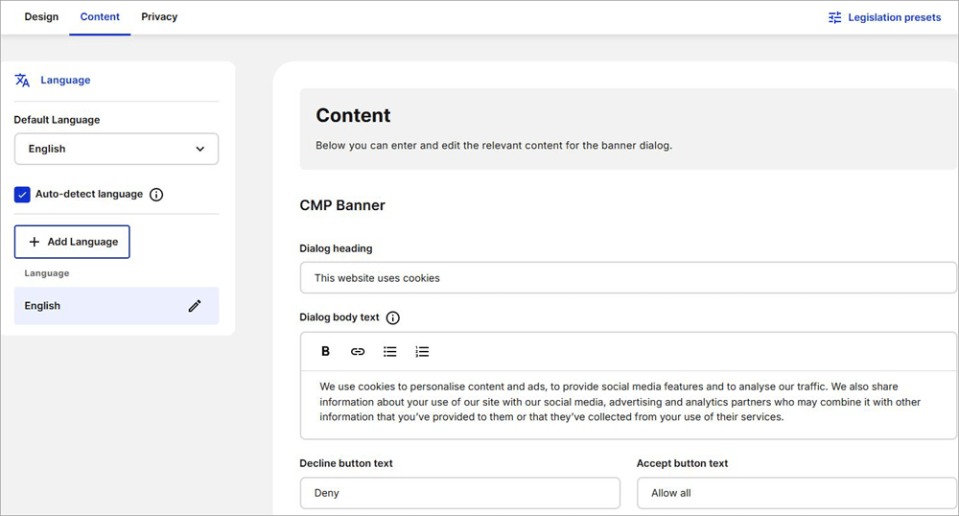Click the Legislation presets sliders icon
959x516 pixels.
(x=835, y=17)
